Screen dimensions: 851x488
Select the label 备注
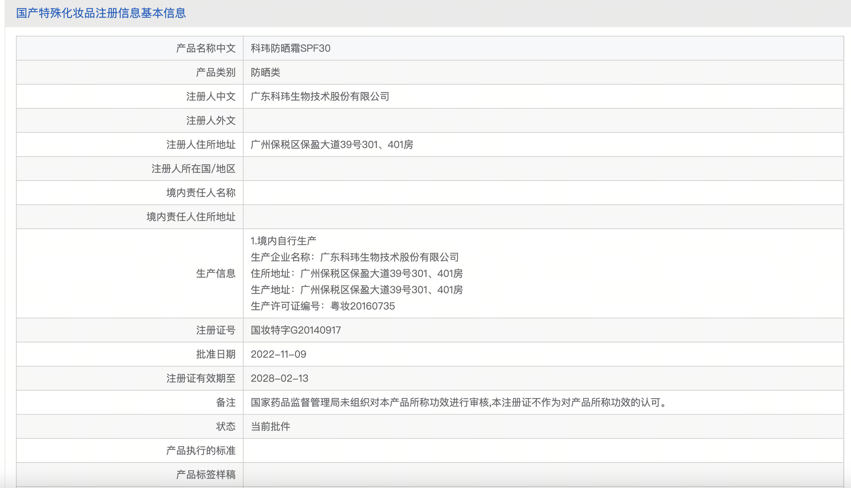226,402
